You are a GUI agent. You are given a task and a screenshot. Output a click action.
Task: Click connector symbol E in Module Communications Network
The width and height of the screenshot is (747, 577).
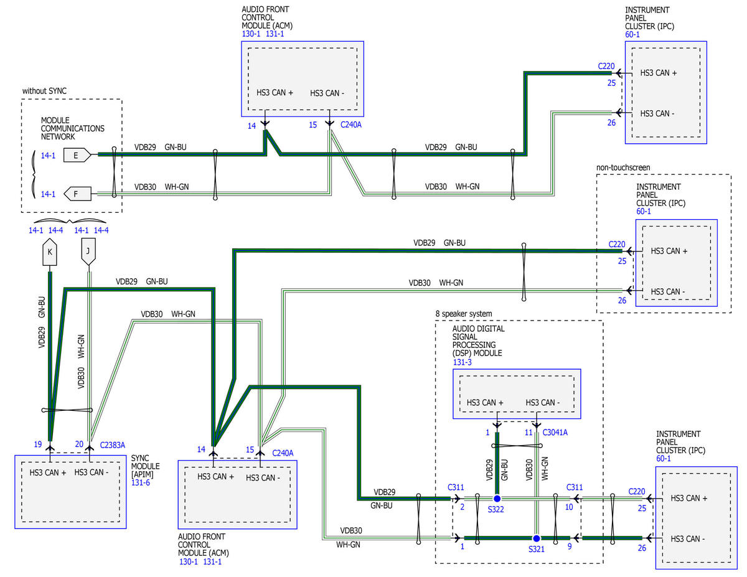[x=77, y=156]
